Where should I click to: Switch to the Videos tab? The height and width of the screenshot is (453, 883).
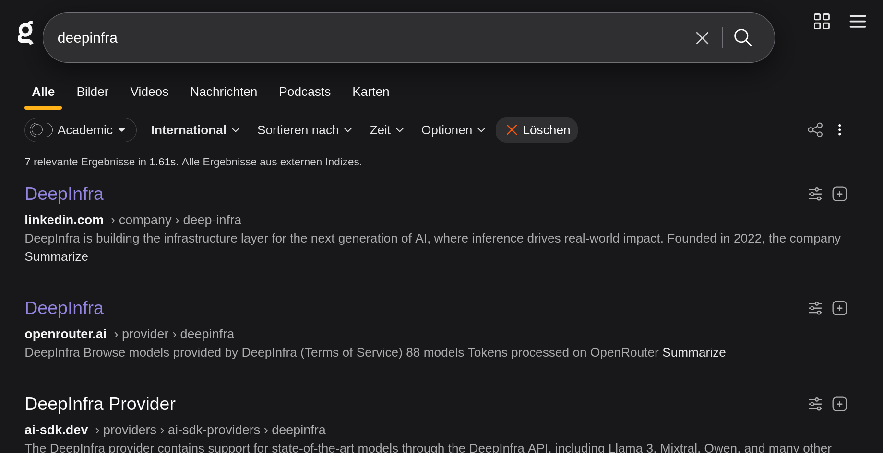click(x=149, y=92)
